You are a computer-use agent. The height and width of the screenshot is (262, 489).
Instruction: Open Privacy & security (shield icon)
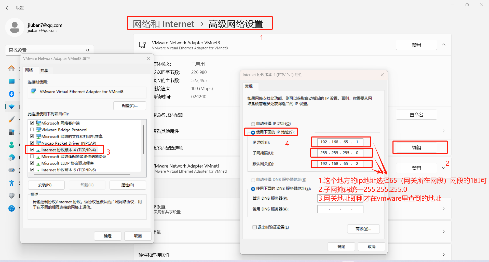click(11, 196)
